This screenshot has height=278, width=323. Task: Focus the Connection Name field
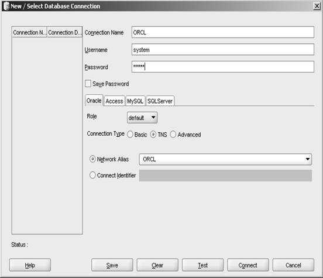tap(223, 32)
